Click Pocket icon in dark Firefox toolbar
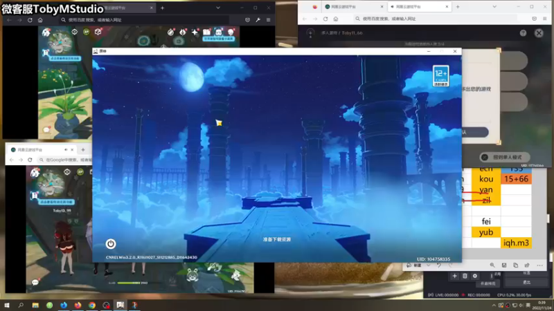 [247, 20]
